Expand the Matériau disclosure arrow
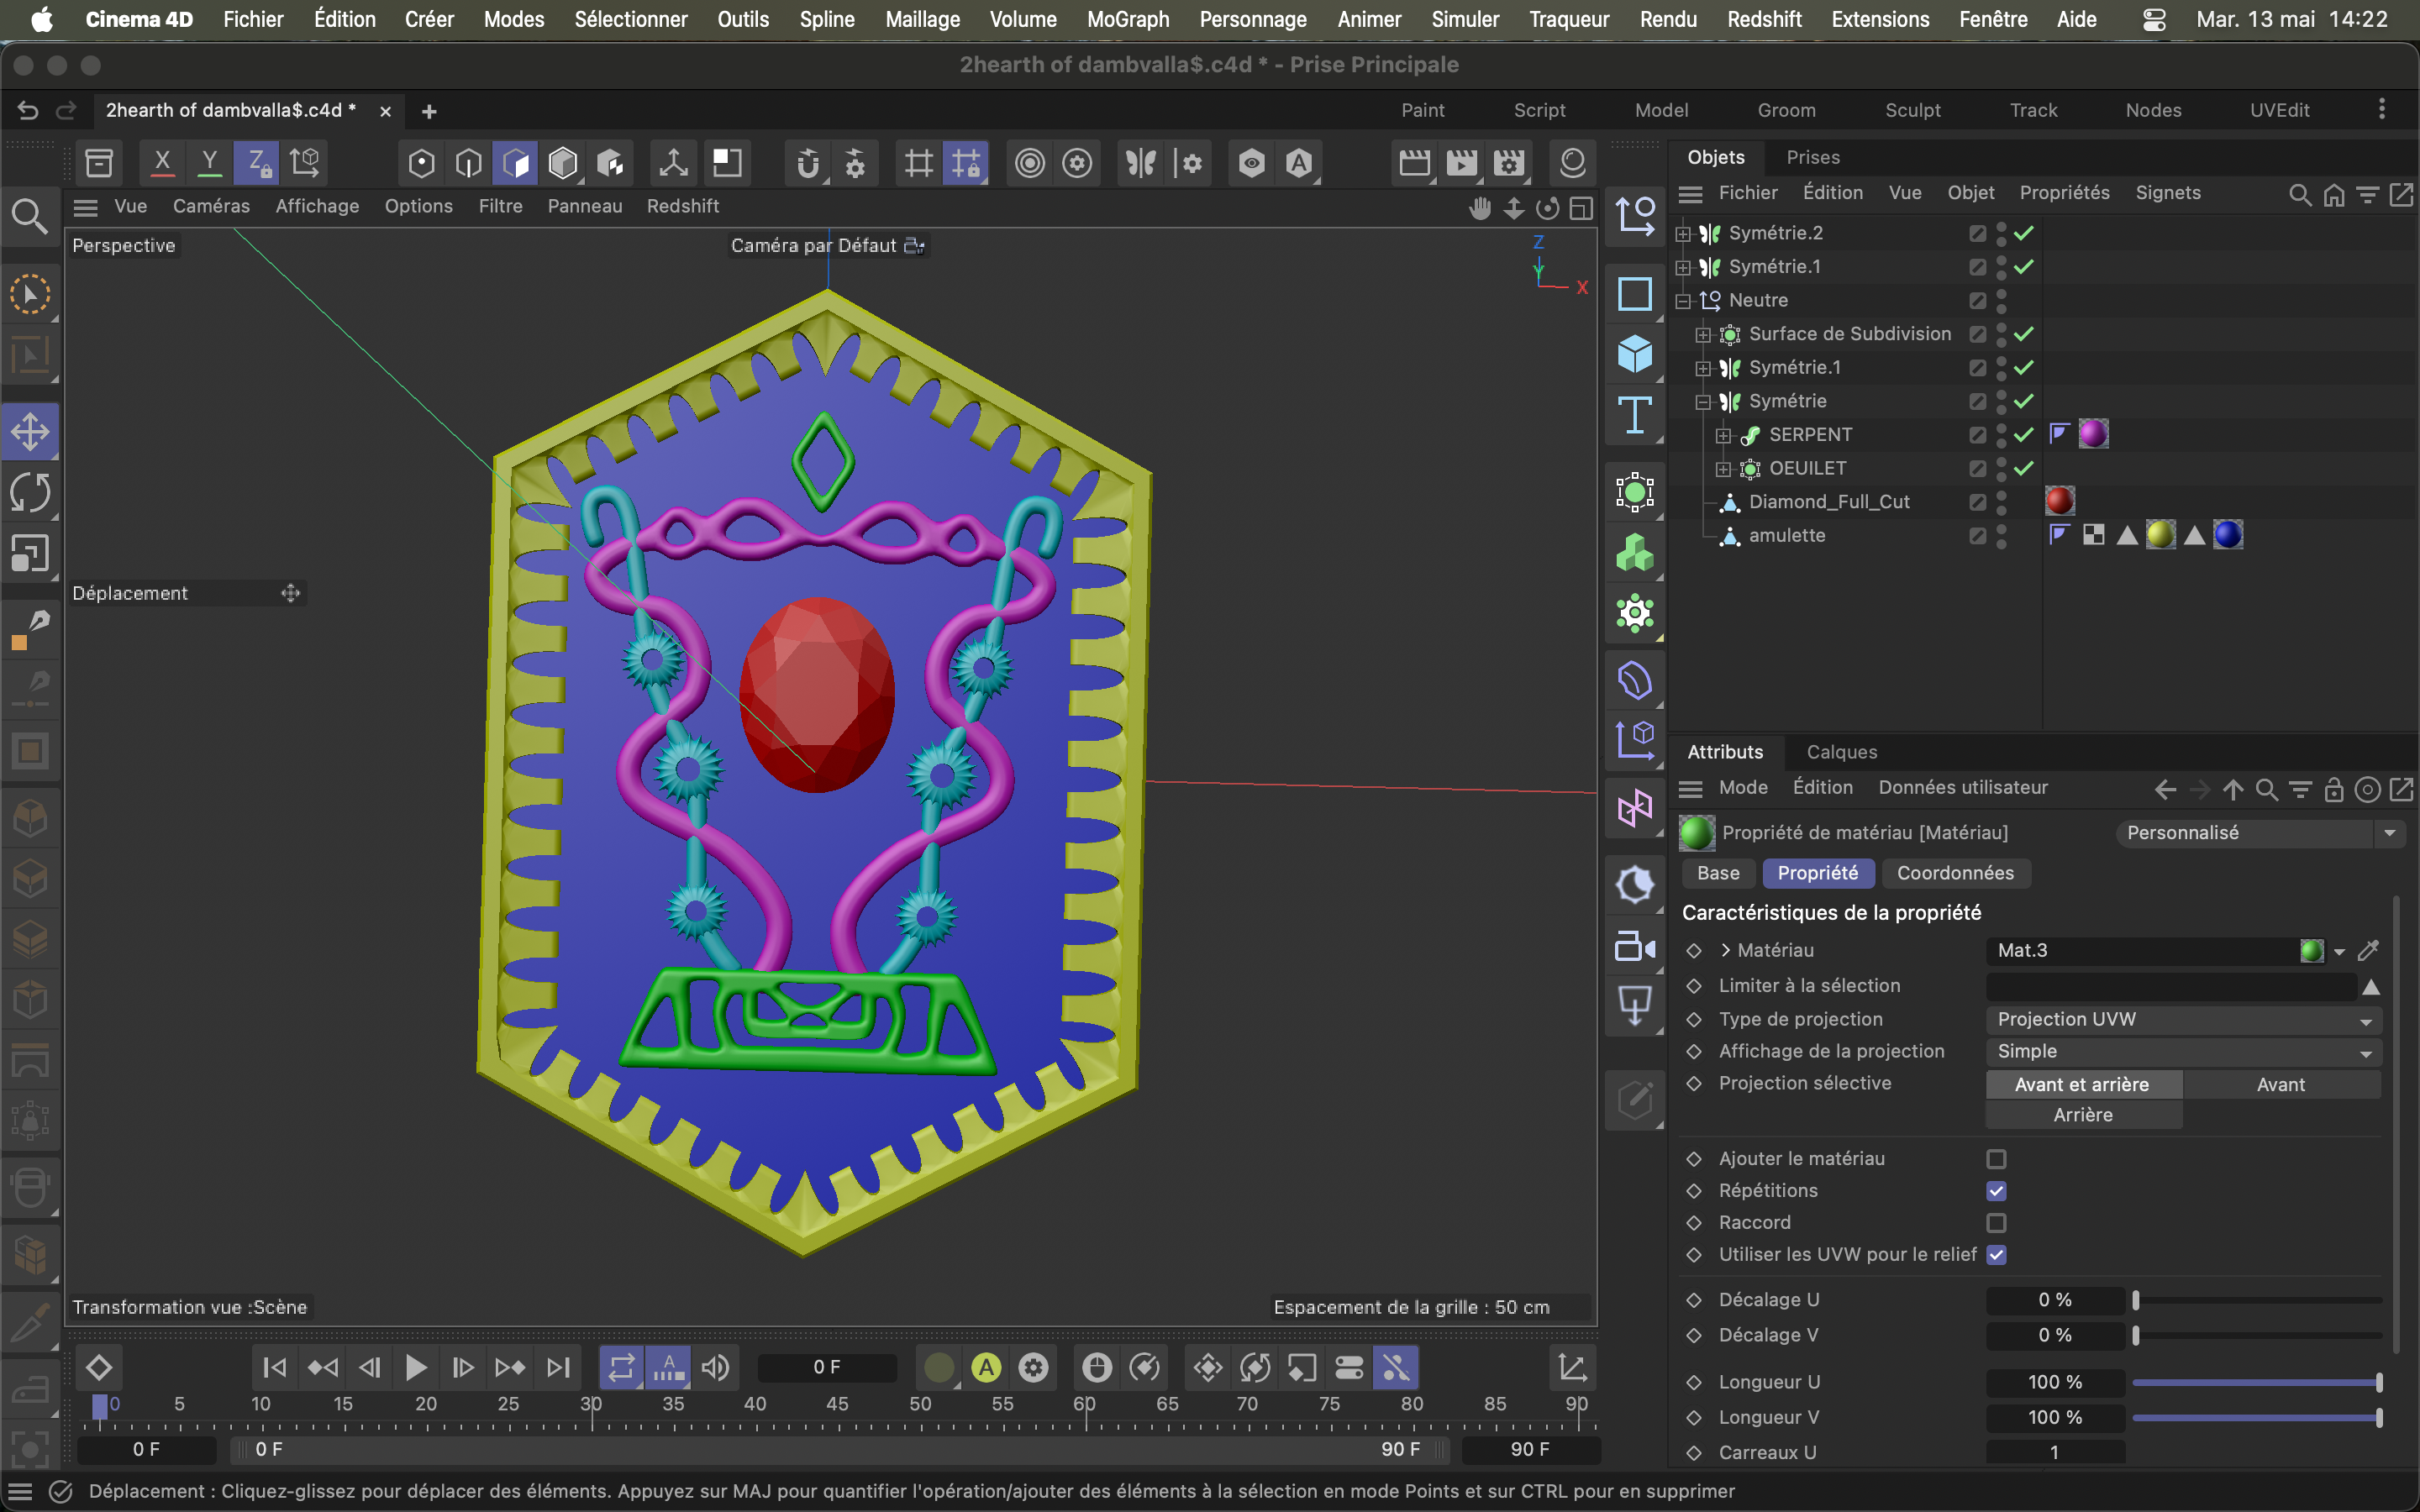This screenshot has height=1512, width=2420. coord(1725,950)
